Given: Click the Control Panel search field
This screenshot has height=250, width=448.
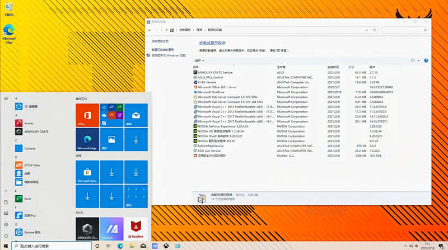Looking at the screenshot, I should point(404,30).
